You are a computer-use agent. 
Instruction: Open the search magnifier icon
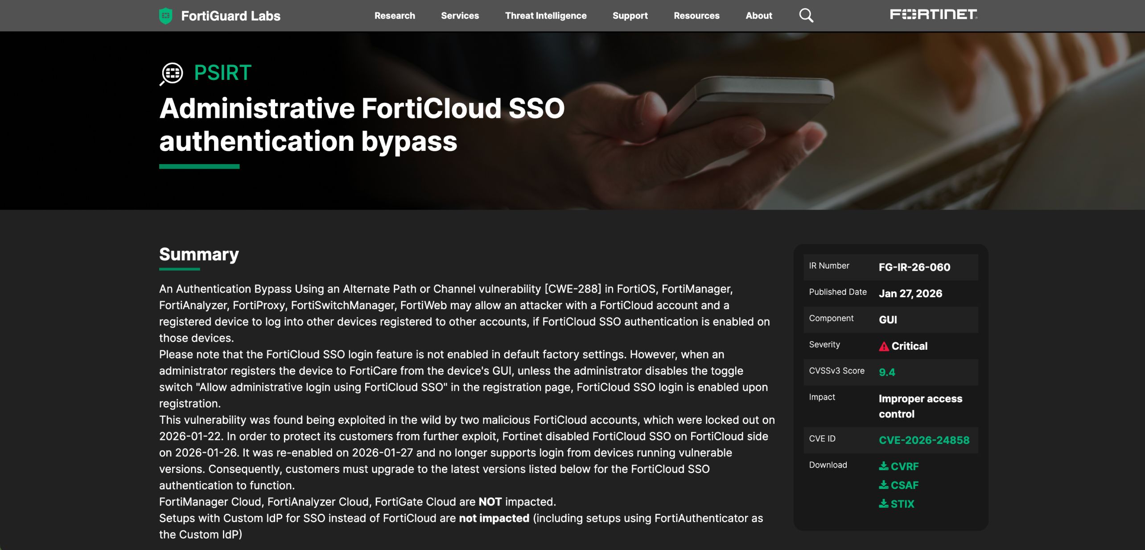pyautogui.click(x=806, y=16)
